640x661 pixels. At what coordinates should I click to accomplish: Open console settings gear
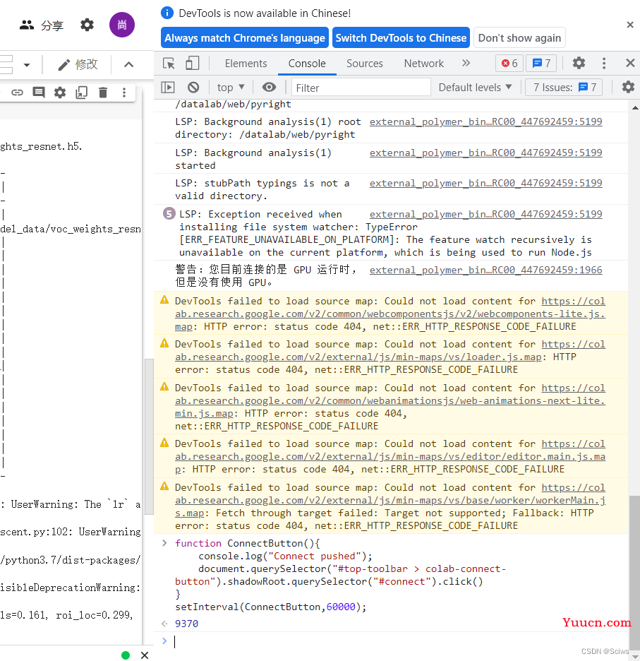coord(628,88)
